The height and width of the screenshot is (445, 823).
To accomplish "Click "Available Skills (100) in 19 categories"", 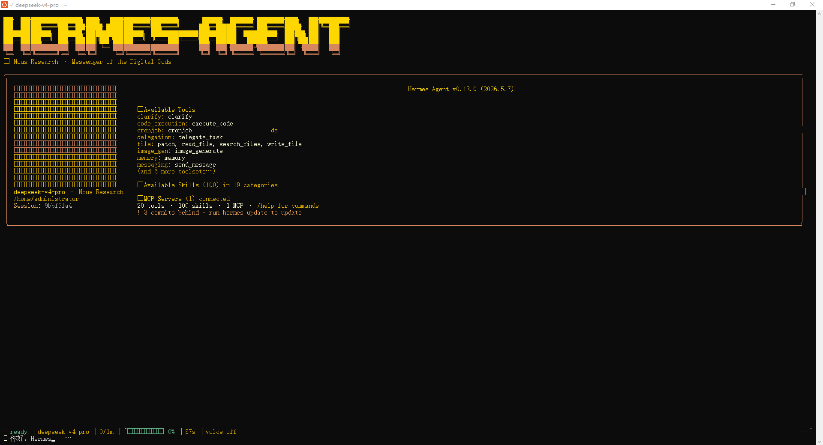I will [x=207, y=185].
